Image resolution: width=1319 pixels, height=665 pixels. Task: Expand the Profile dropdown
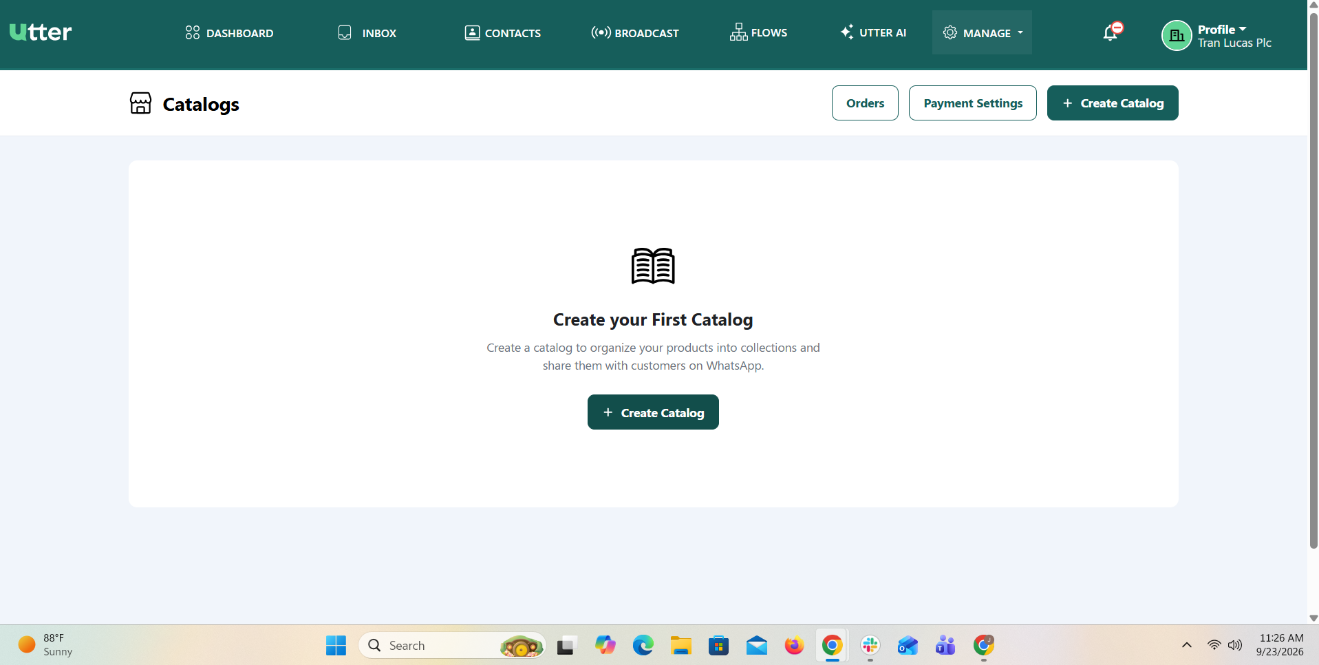pyautogui.click(x=1222, y=29)
